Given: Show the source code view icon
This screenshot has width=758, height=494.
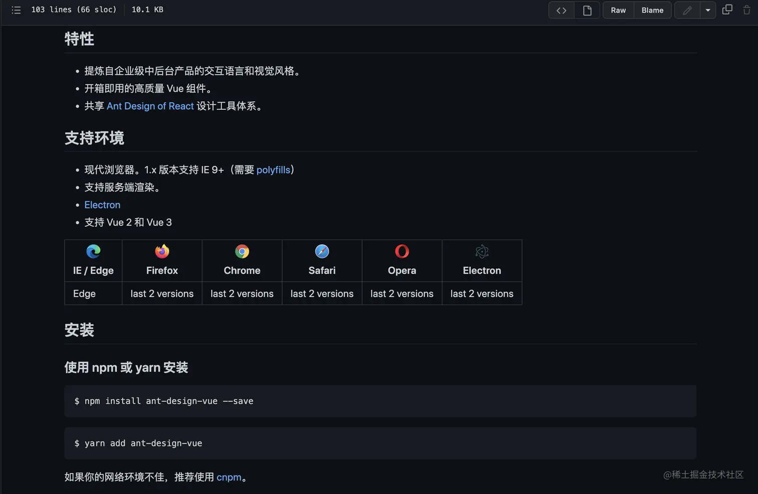Looking at the screenshot, I should pos(561,10).
